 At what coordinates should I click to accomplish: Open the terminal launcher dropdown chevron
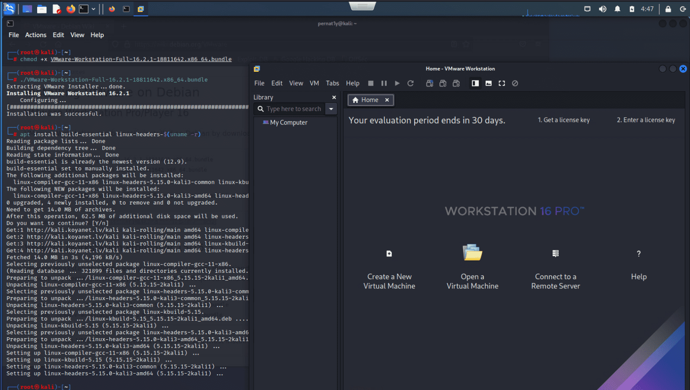point(93,9)
